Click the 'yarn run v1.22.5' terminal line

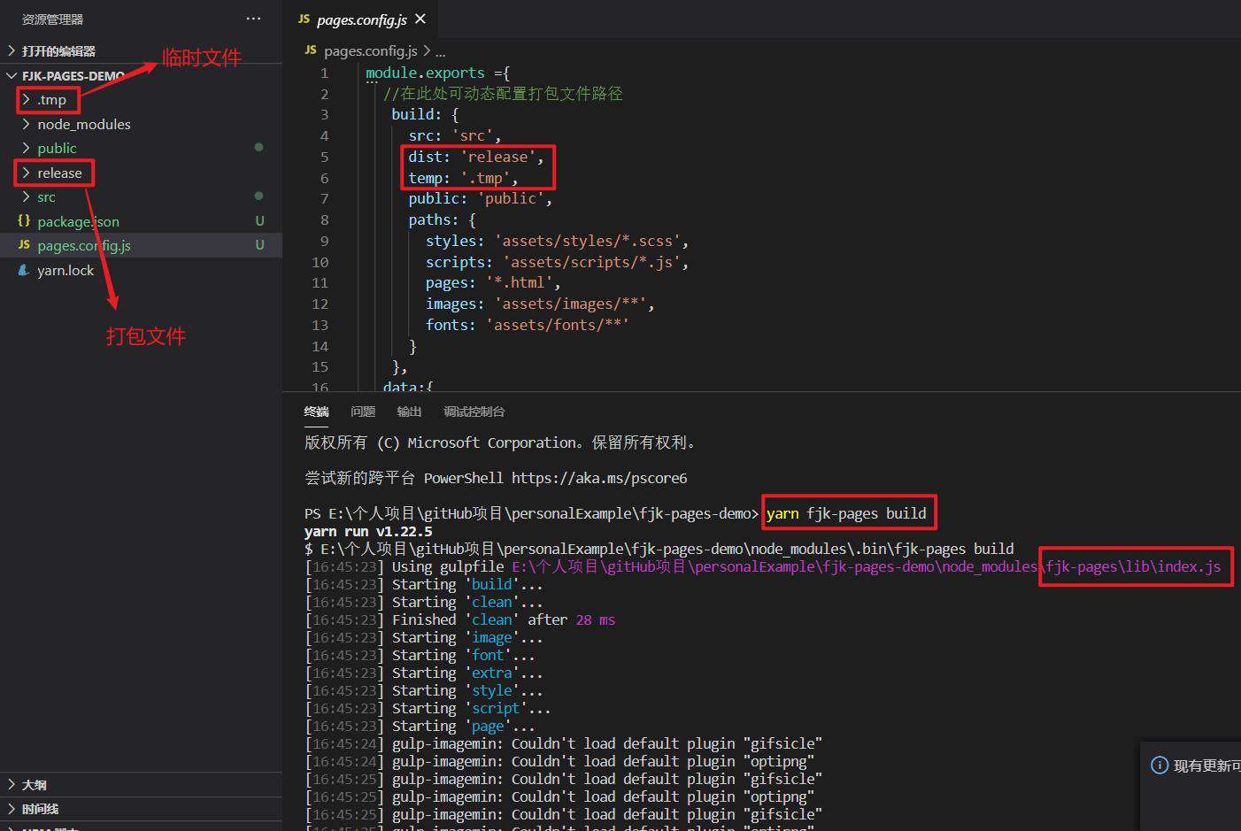[368, 531]
